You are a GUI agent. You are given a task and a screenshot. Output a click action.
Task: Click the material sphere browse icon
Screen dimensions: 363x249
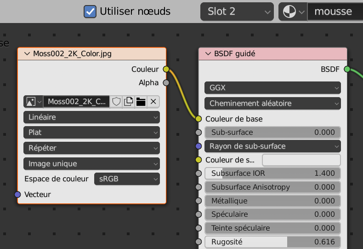pos(292,12)
